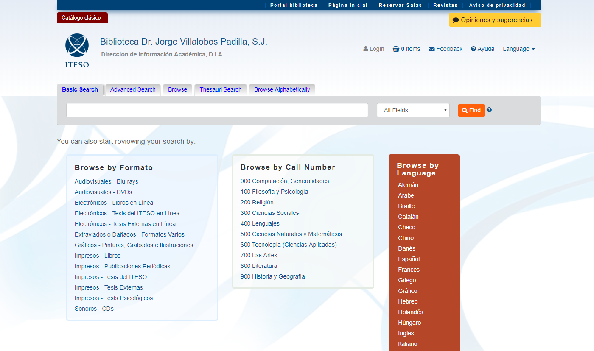This screenshot has height=351, width=594.
Task: Click the Opiniones y sugerencias button
Action: point(494,20)
